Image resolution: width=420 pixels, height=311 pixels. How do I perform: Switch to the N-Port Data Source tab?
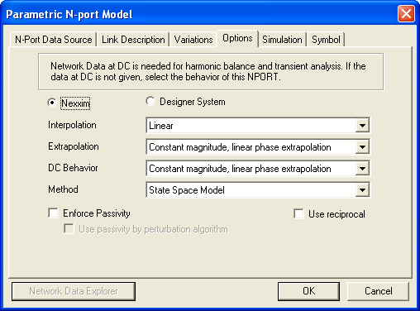tap(53, 40)
